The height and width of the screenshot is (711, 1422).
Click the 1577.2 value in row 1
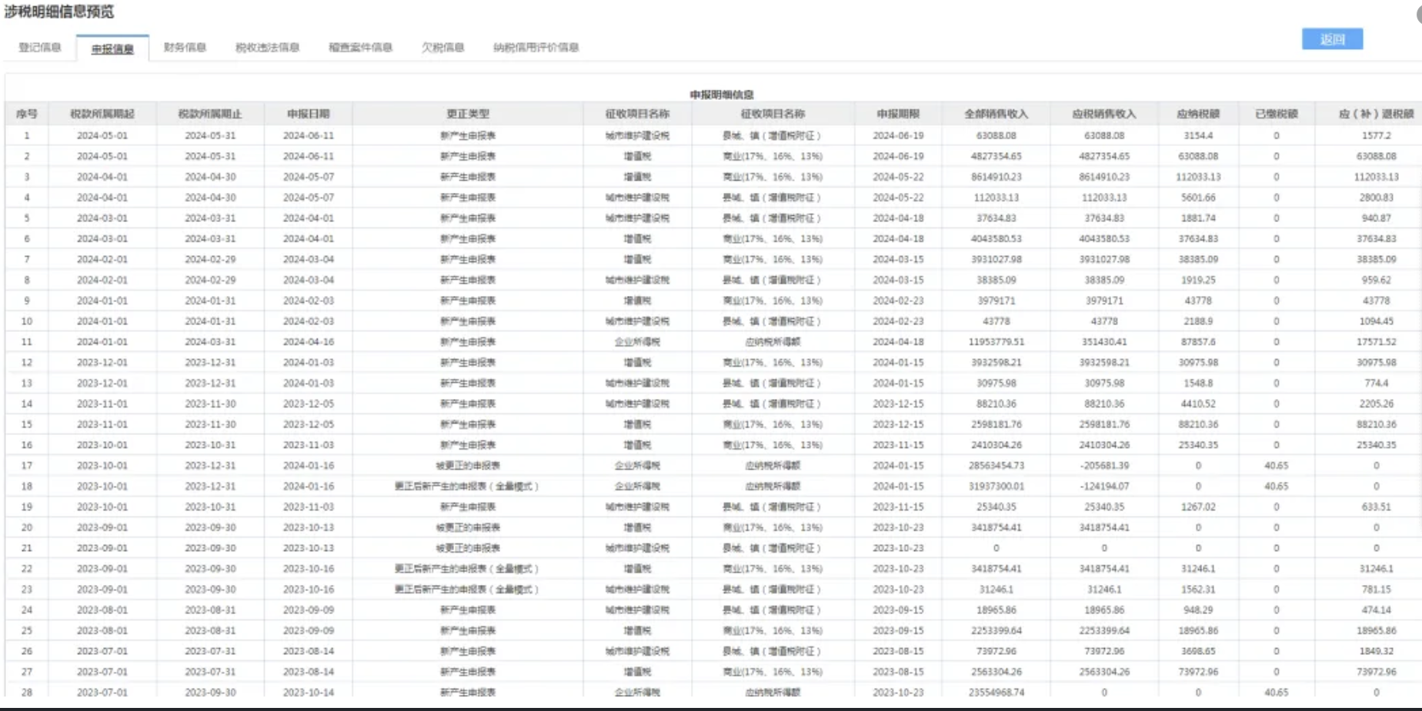[1376, 135]
